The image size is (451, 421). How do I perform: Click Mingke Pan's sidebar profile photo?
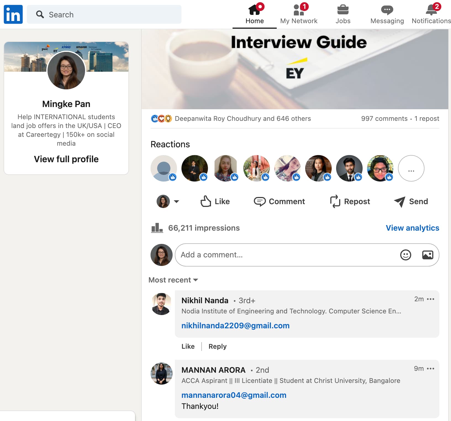click(66, 70)
